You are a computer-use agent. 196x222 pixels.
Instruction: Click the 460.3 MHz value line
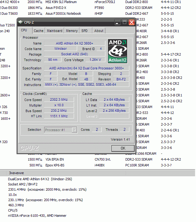coord(16,205)
